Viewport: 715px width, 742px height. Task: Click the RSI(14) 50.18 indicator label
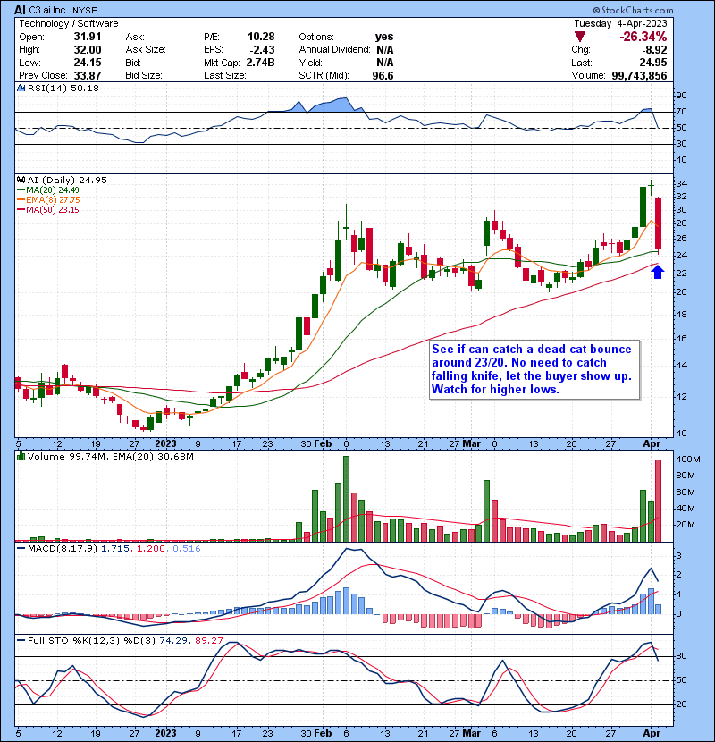coord(63,88)
